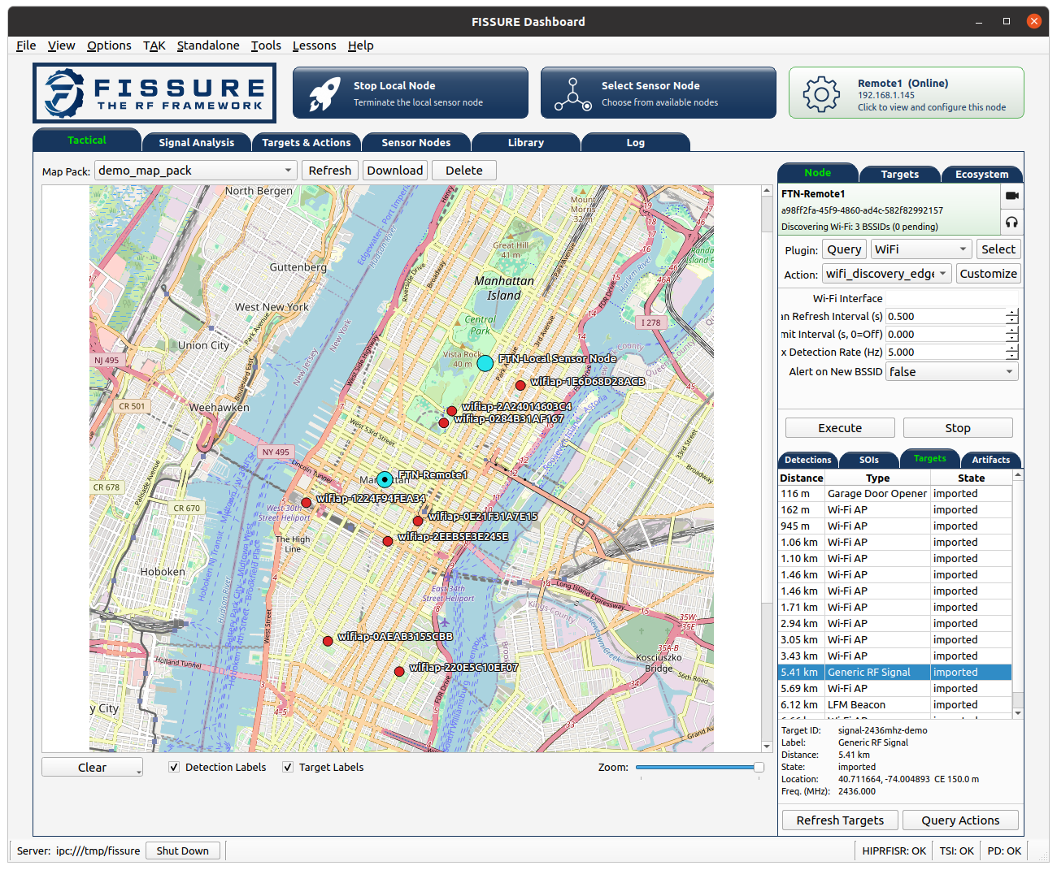Click the rocket icon on Stop Local Node

point(324,93)
